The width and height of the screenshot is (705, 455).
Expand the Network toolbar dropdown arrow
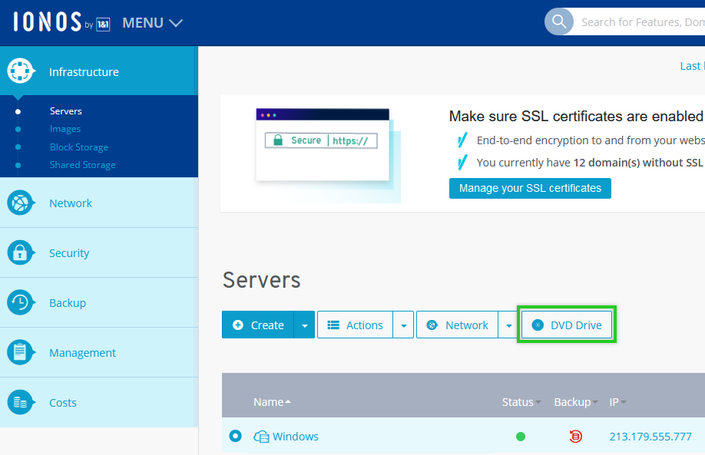point(508,325)
